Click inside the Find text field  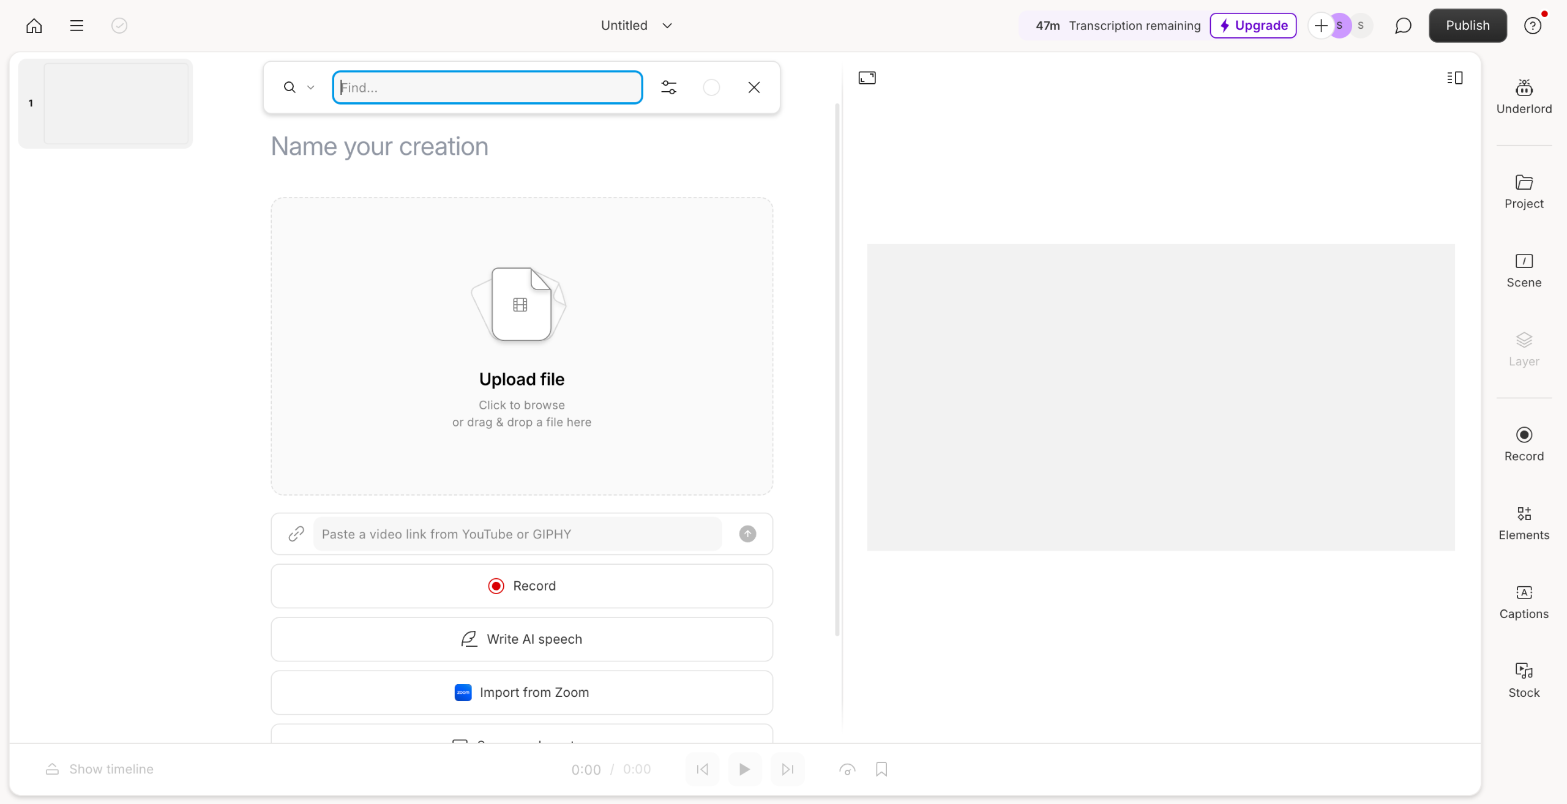pos(487,87)
